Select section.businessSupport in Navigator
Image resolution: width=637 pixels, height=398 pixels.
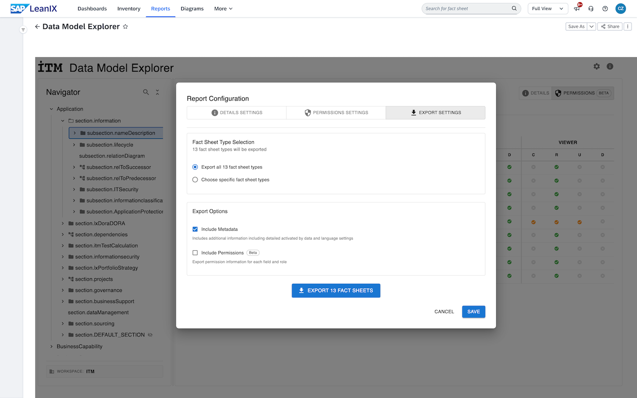tap(105, 301)
